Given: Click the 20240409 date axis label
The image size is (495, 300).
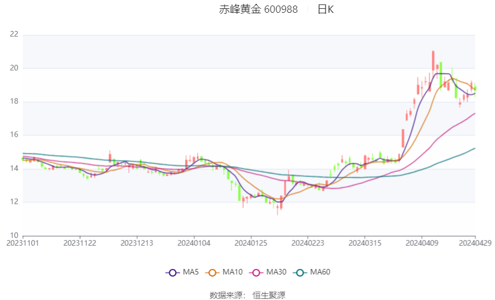Looking at the screenshot, I should point(422,244).
